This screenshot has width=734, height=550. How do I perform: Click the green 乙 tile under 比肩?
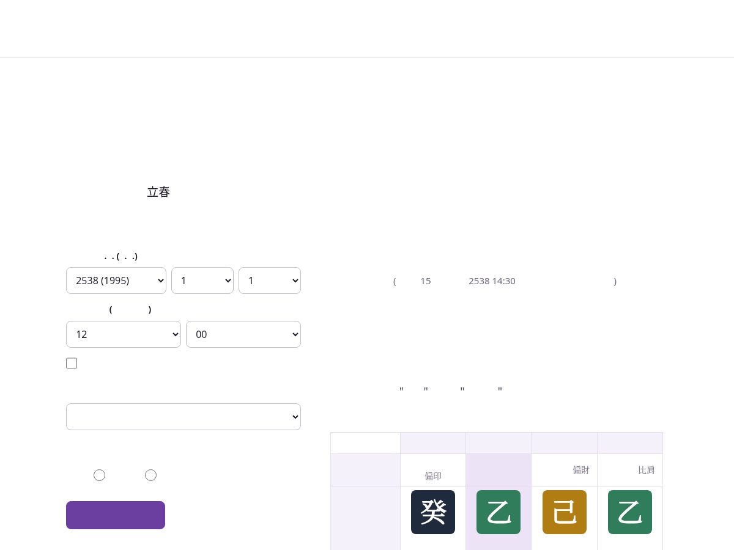click(630, 512)
